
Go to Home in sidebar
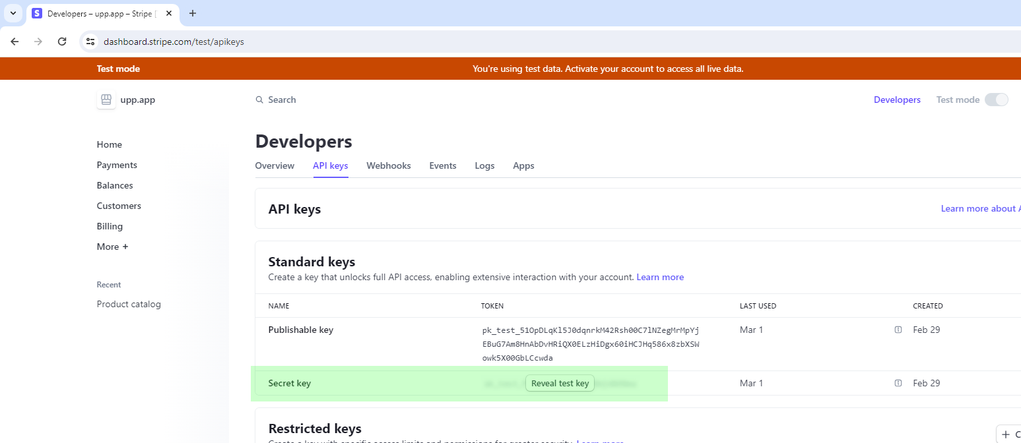pos(110,144)
